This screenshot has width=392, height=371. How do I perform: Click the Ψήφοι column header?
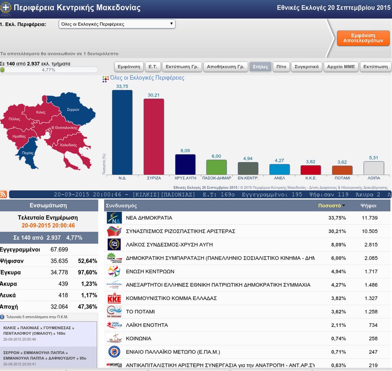coord(368,206)
